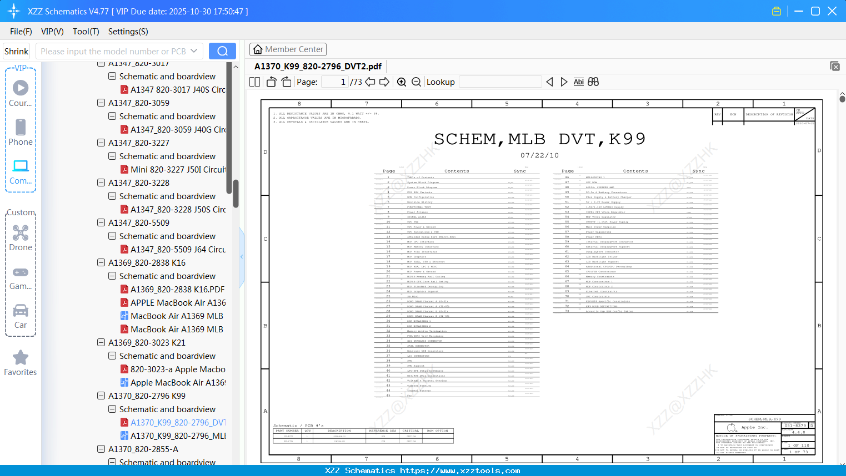This screenshot has width=846, height=476.
Task: Click the Lookup text field
Action: (500, 82)
